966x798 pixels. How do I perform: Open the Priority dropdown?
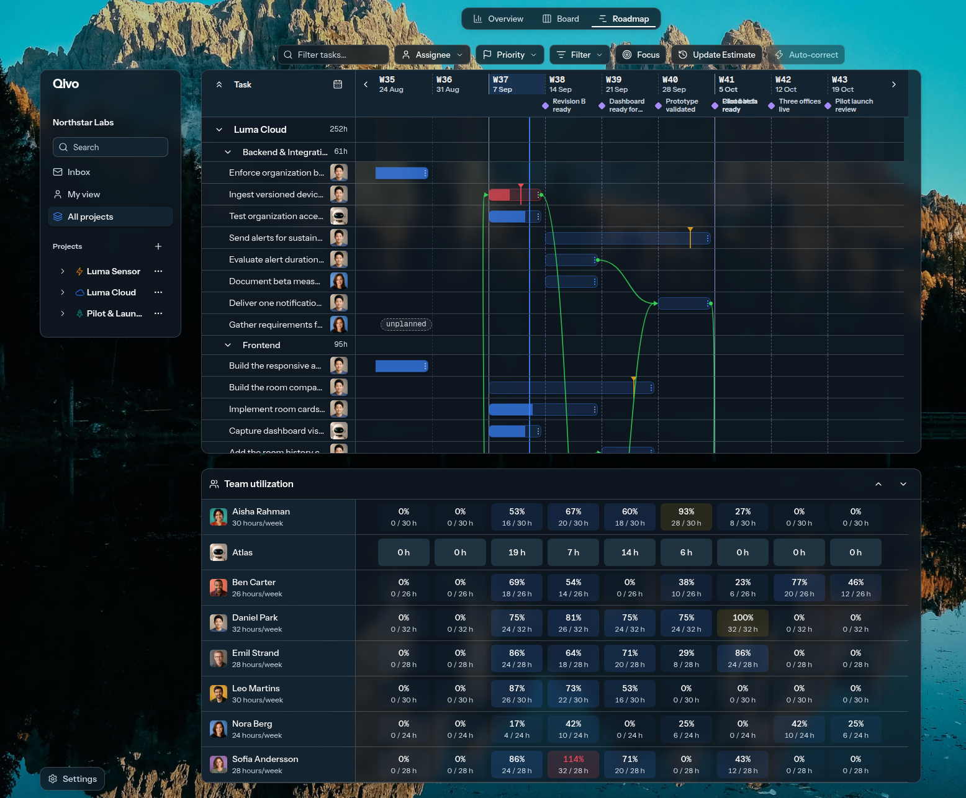[x=510, y=55]
